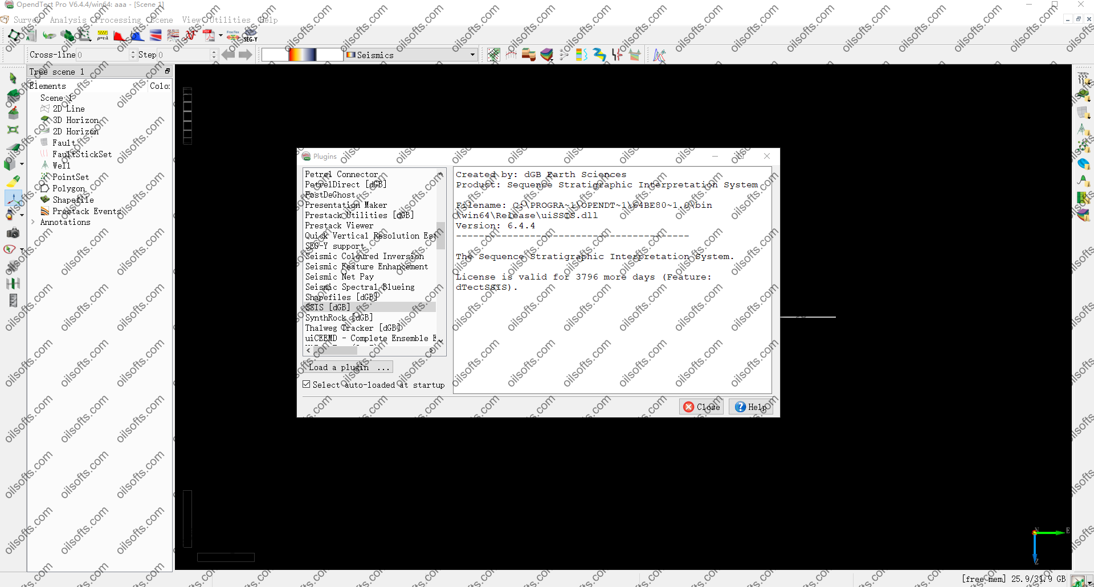Open the Seismics color table dropdown
The image size is (1094, 587).
coord(411,55)
